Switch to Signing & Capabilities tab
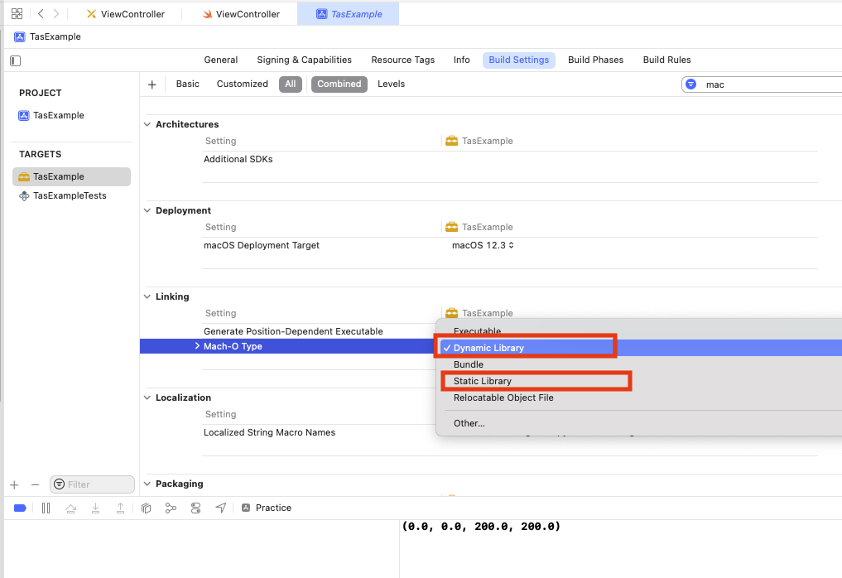The width and height of the screenshot is (842, 578). click(x=305, y=60)
